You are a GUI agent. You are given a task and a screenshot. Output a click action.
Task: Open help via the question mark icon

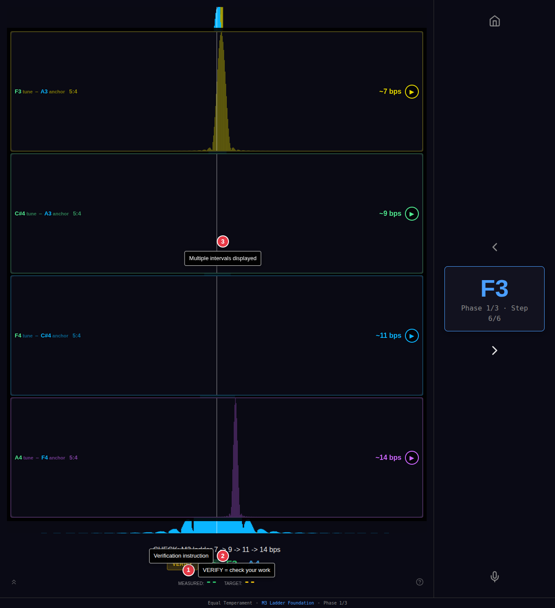point(419,582)
